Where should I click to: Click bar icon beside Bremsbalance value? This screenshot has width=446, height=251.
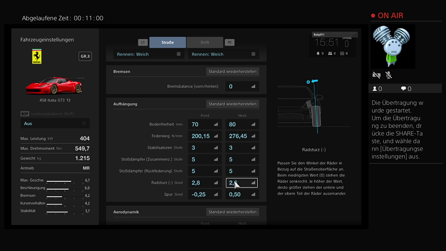(x=253, y=86)
